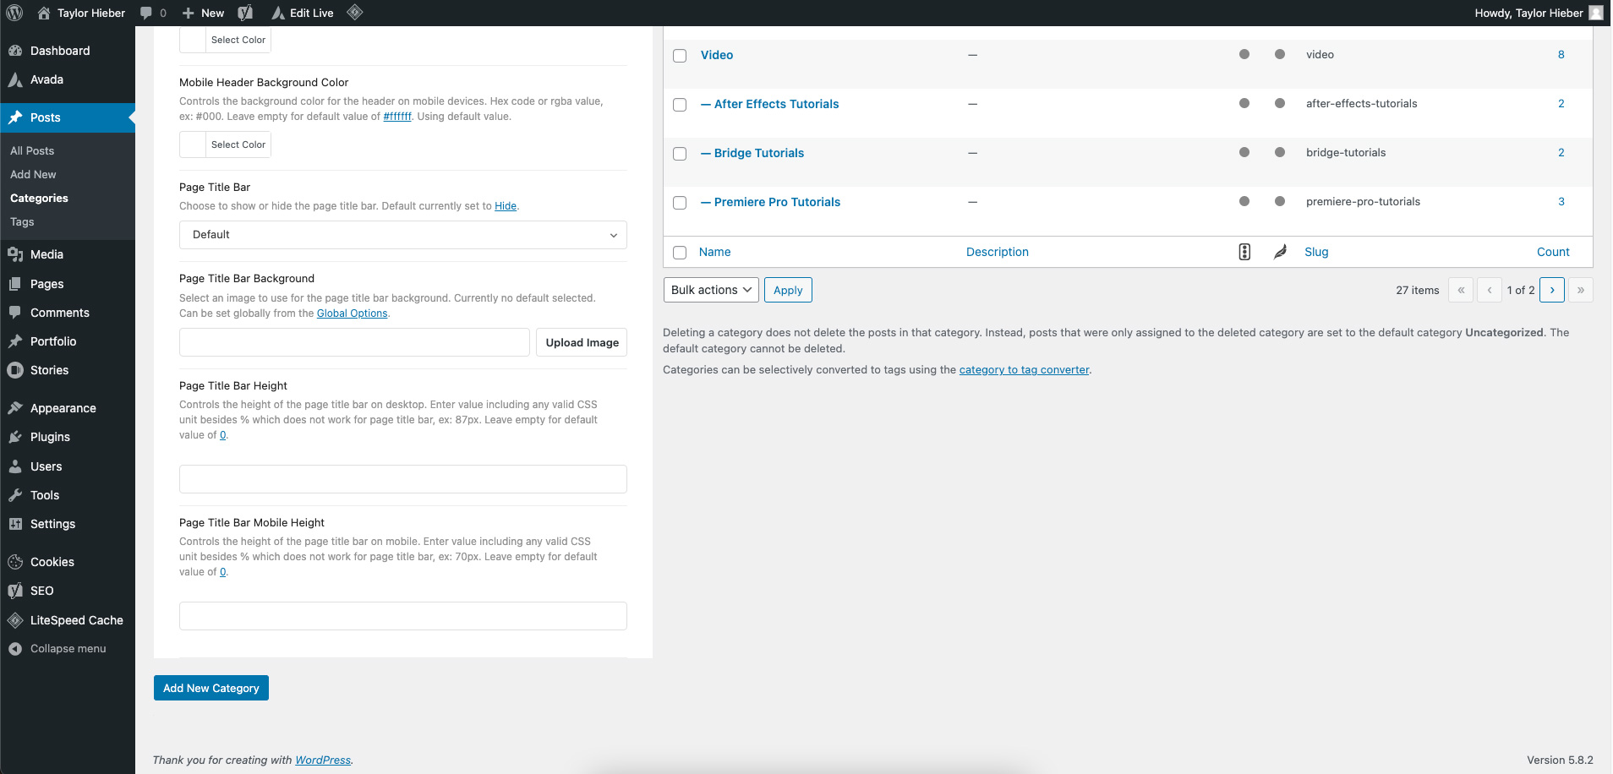1613x774 pixels.
Task: Click the Avada logo icon in sidebar
Action: pos(15,79)
